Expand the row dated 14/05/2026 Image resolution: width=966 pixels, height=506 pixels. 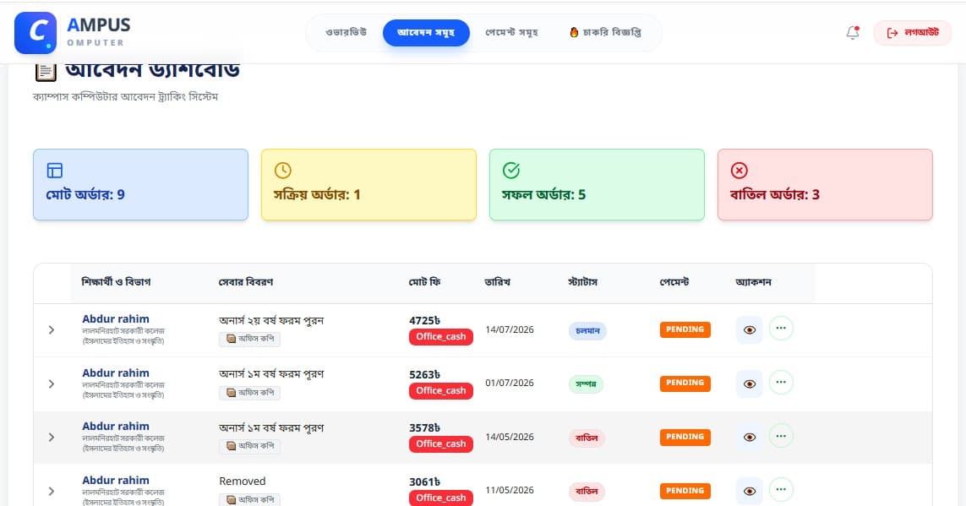coord(52,437)
